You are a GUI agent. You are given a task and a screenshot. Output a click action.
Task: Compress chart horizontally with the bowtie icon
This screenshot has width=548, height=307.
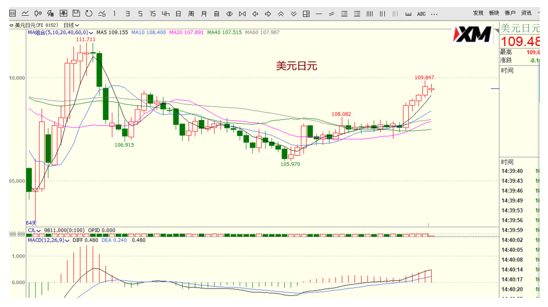242,14
